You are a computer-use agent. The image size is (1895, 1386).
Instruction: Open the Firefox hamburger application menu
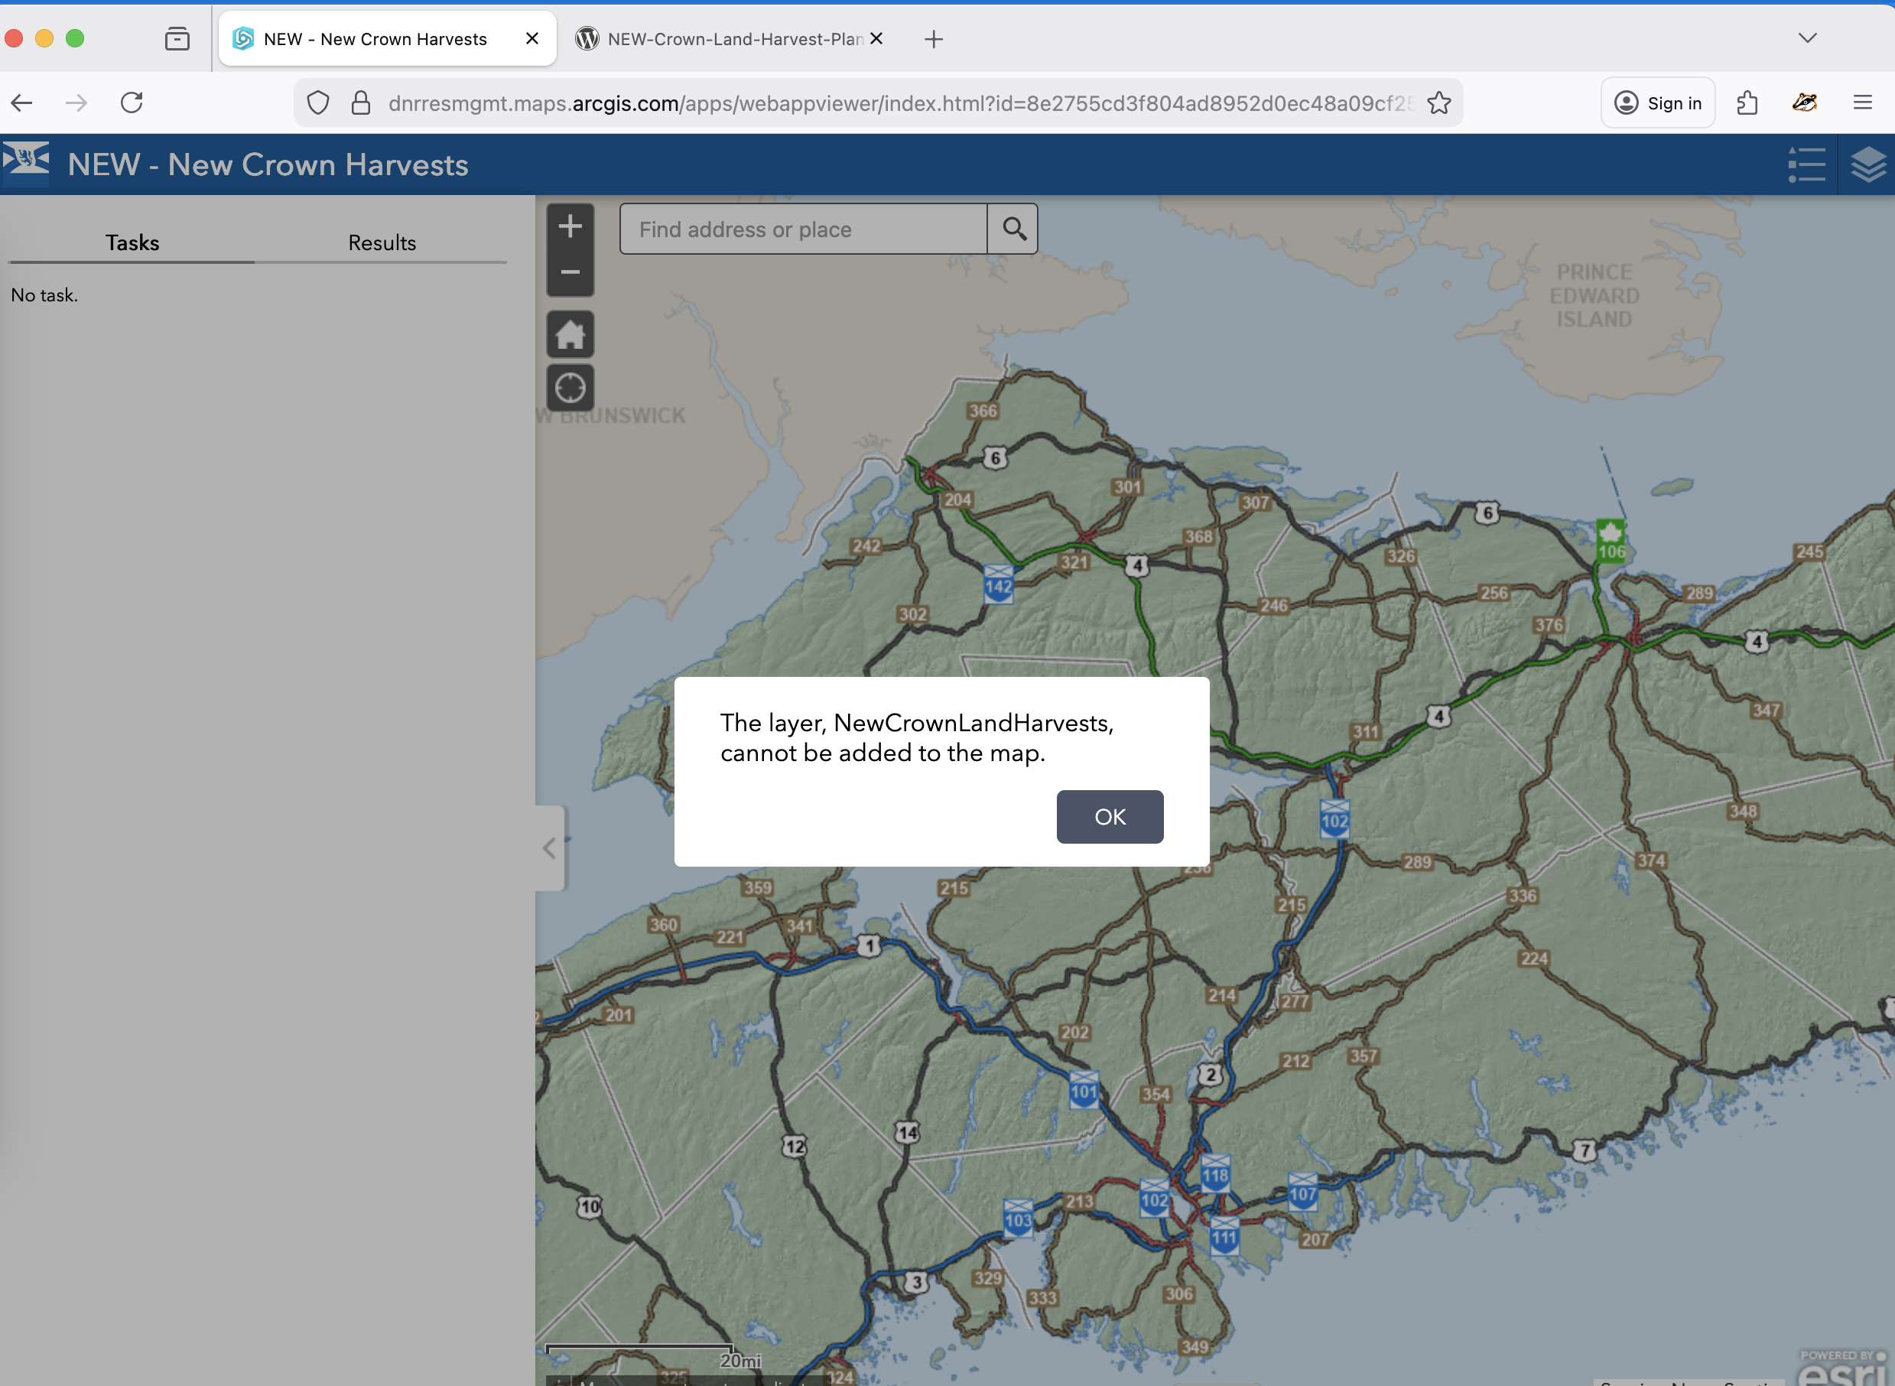click(x=1862, y=103)
